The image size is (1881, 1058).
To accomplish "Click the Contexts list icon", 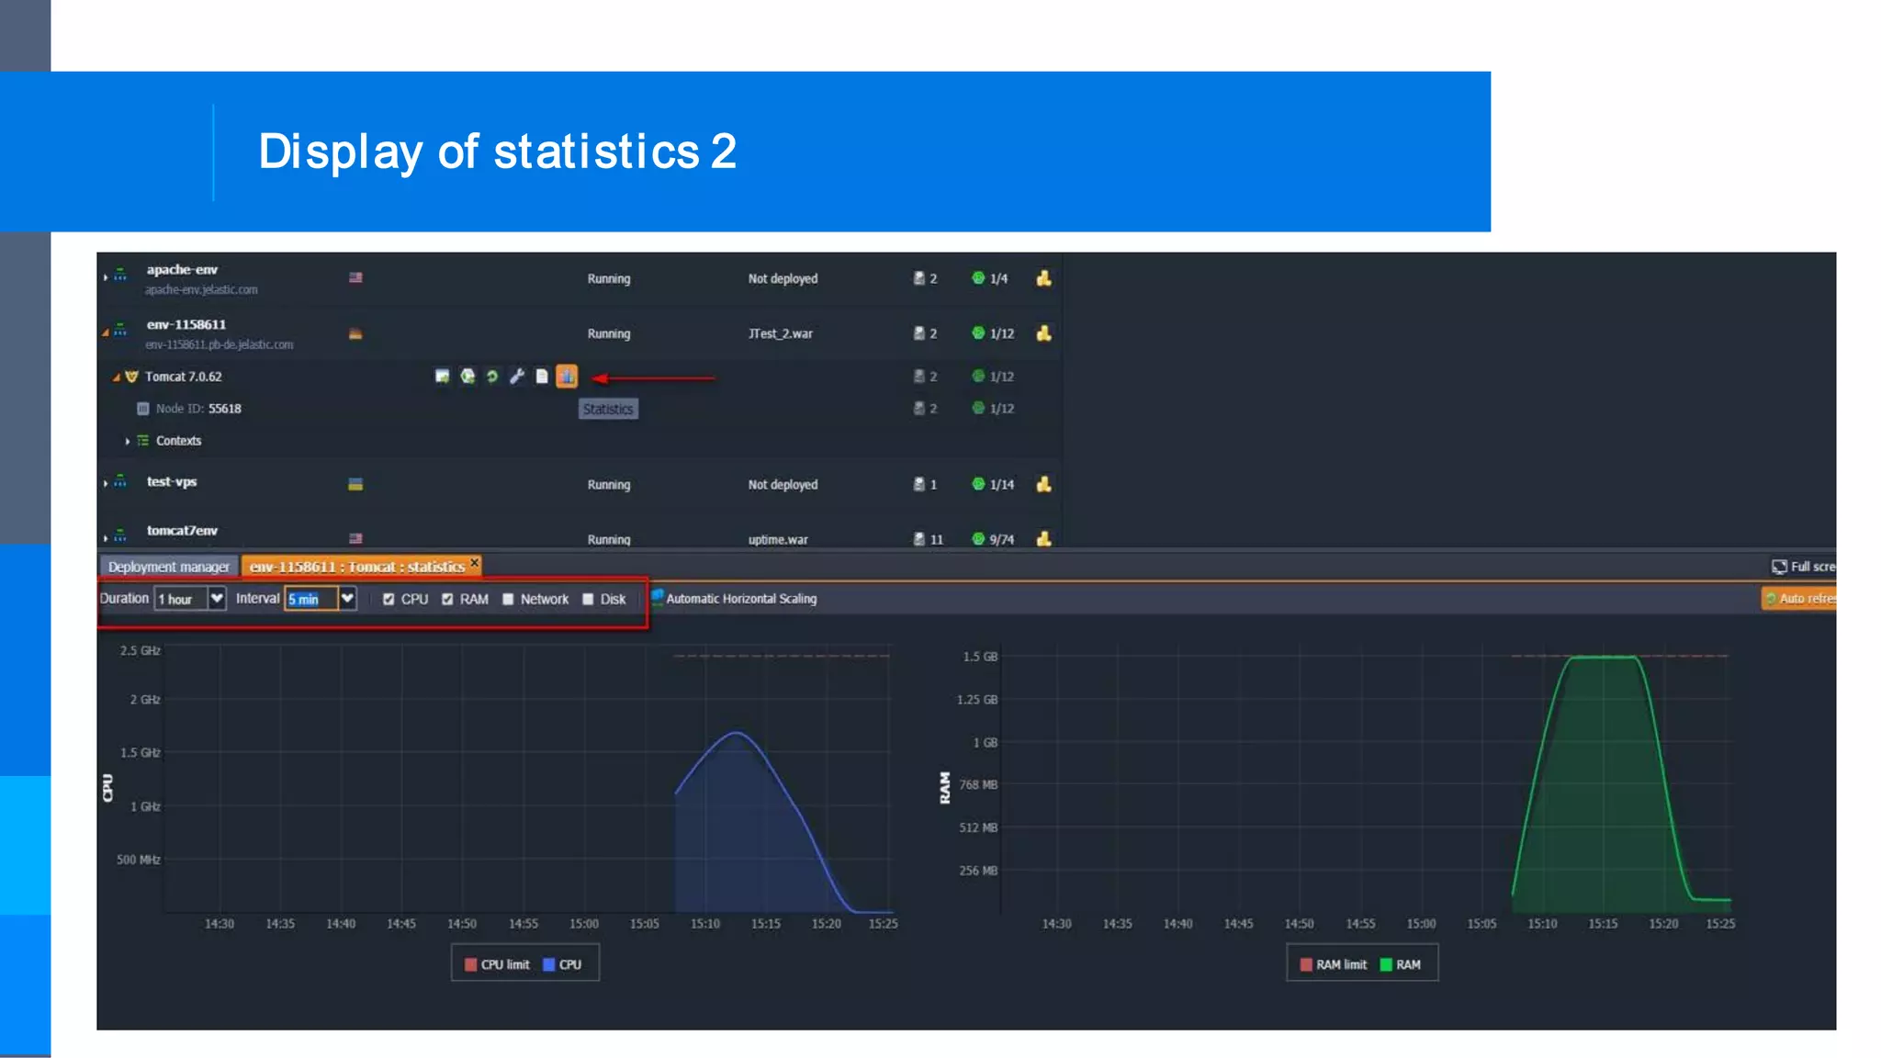I will coord(142,441).
